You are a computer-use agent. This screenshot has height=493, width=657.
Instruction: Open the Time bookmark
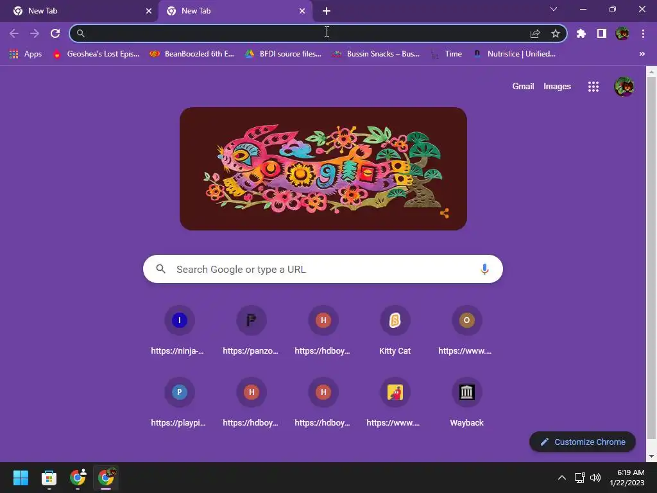click(x=447, y=54)
